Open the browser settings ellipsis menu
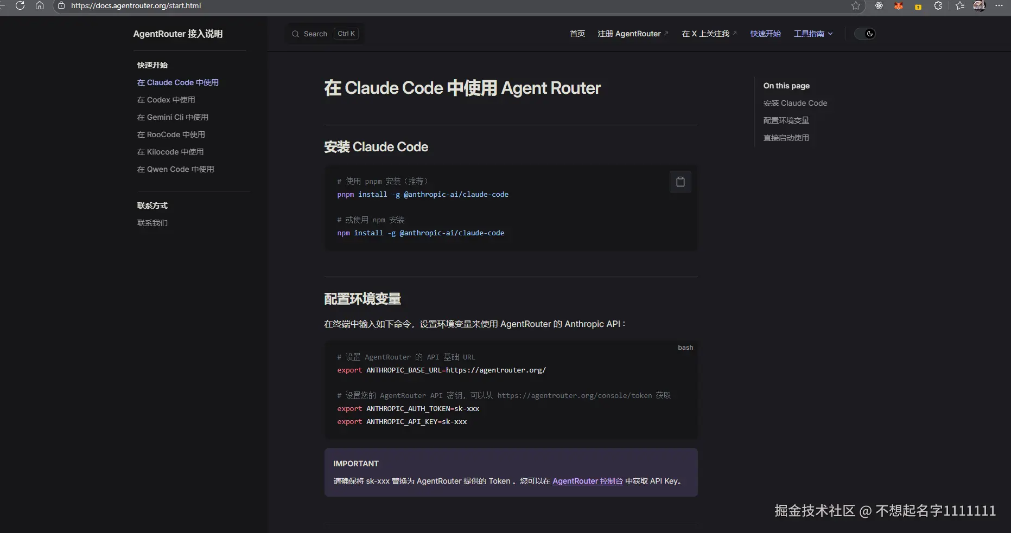The image size is (1011, 533). [999, 5]
